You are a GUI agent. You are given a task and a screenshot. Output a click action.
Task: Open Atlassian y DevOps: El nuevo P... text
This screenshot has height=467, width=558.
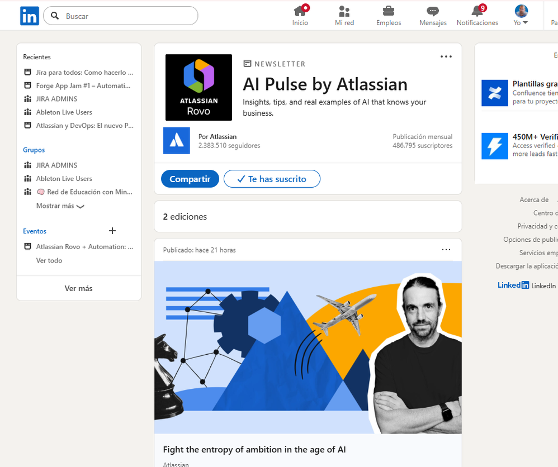(x=84, y=125)
